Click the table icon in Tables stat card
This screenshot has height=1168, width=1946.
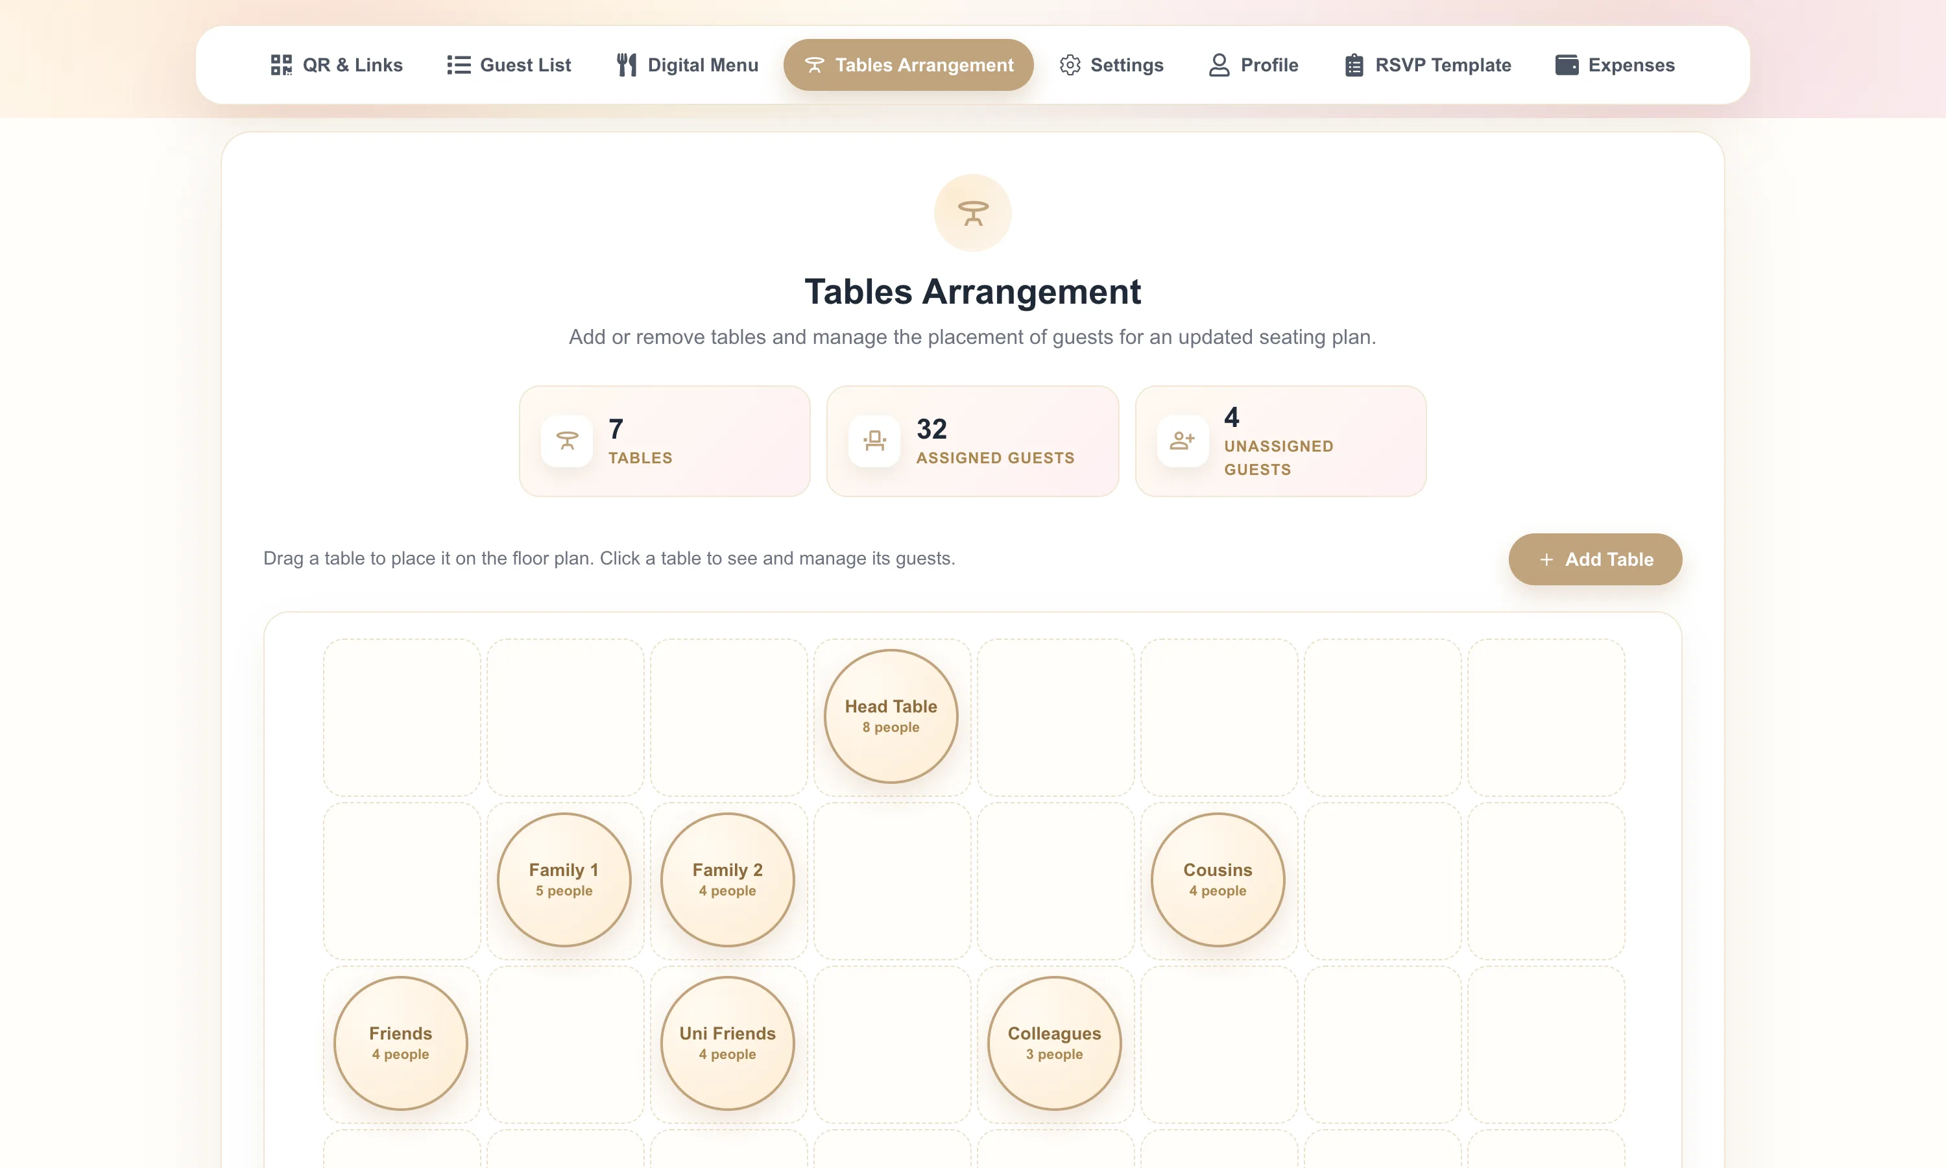pyautogui.click(x=566, y=441)
